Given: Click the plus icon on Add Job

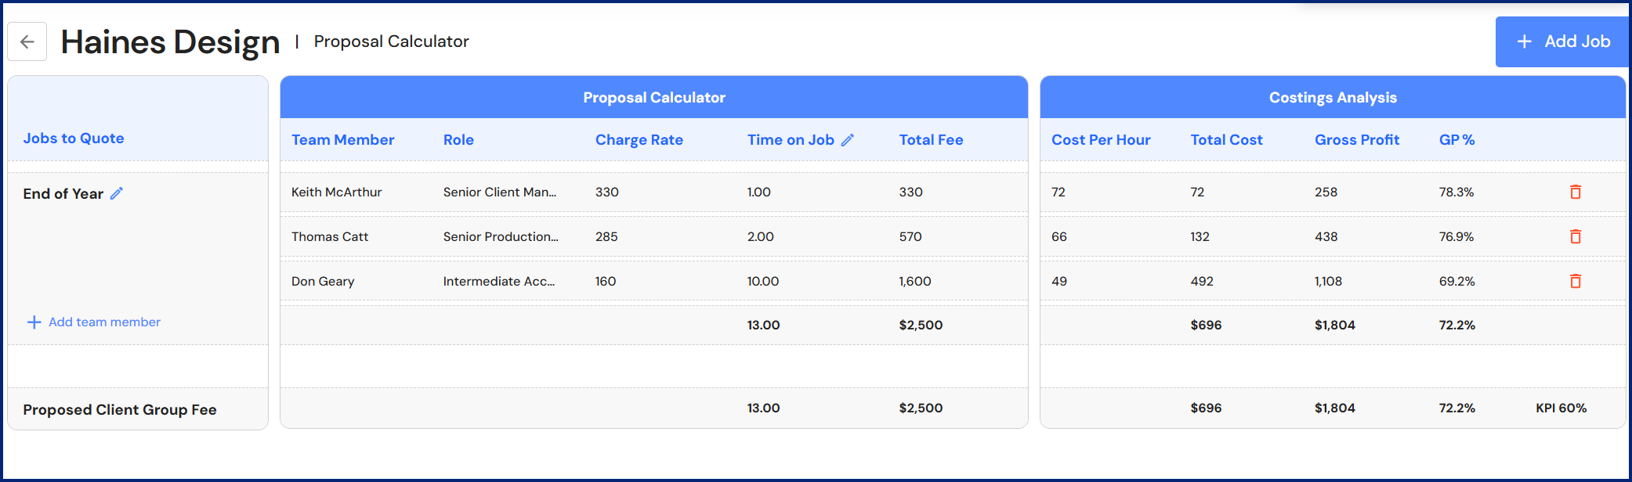Looking at the screenshot, I should (x=1524, y=41).
